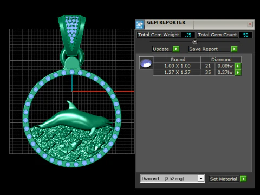Click the GEM REPORTER title text
Viewport: 260px width, 195px height.
(x=166, y=22)
